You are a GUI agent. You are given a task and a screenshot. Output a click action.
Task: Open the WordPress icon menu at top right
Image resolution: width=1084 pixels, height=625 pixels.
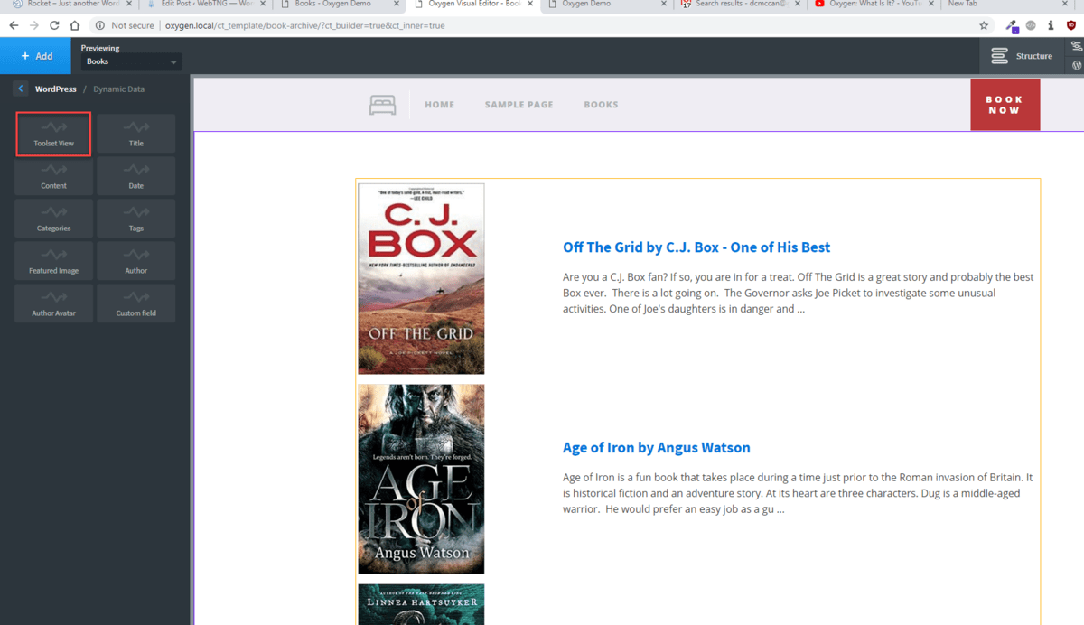pos(1076,66)
